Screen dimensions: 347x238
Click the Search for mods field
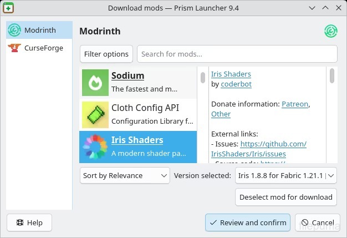pyautogui.click(x=237, y=54)
